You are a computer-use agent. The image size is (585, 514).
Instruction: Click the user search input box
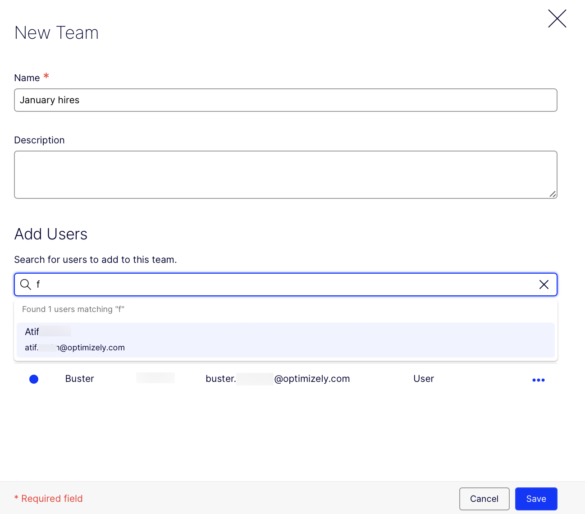(x=284, y=285)
